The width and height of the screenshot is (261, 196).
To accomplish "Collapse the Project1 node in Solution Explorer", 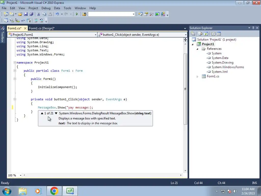I will tap(193, 44).
